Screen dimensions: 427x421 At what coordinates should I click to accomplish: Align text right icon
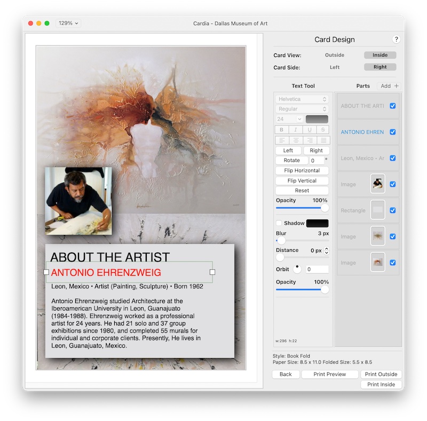coord(310,140)
